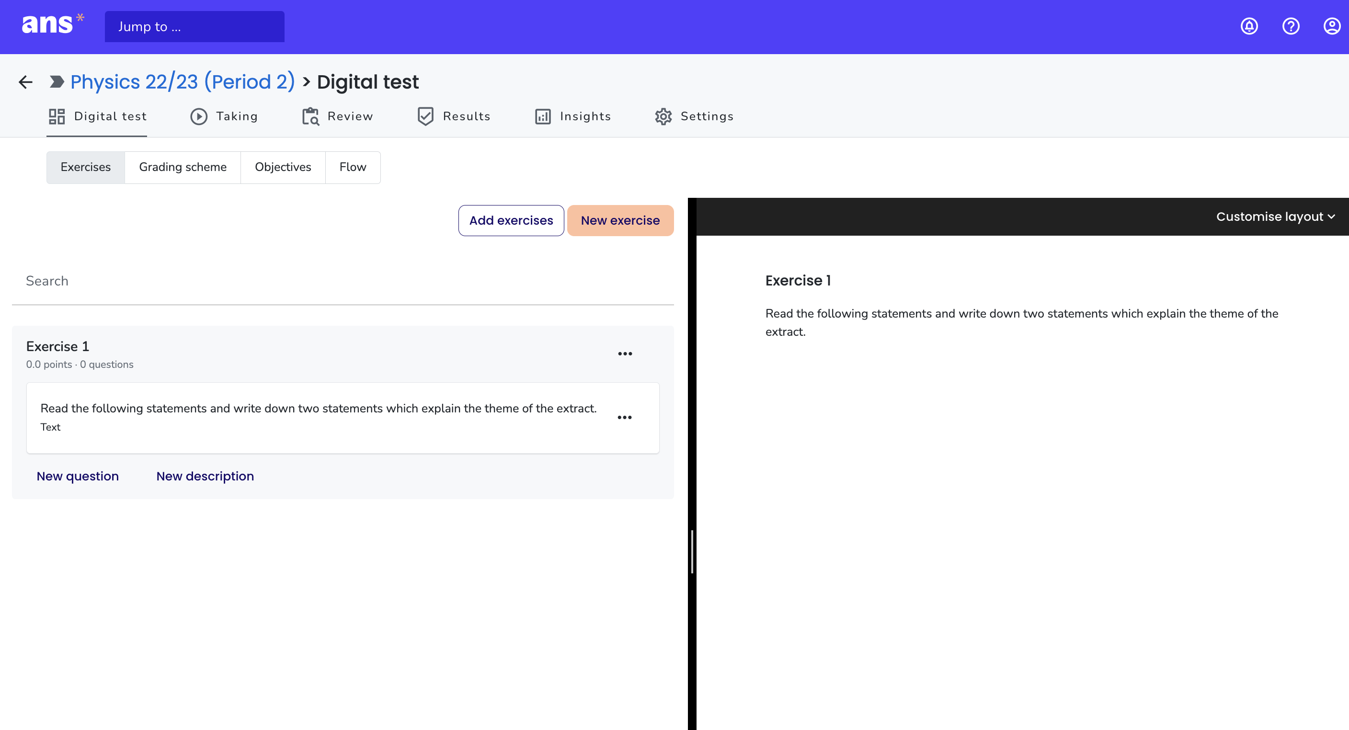Image resolution: width=1349 pixels, height=730 pixels.
Task: Go back using the left arrow
Action: click(x=26, y=82)
